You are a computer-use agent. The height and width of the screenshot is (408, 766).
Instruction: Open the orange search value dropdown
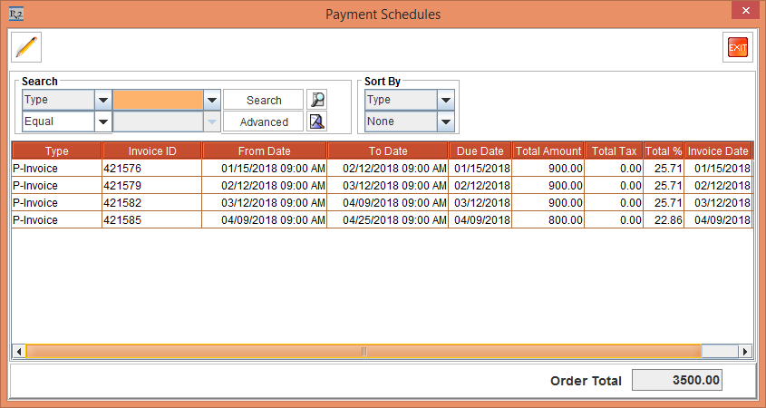click(x=211, y=100)
